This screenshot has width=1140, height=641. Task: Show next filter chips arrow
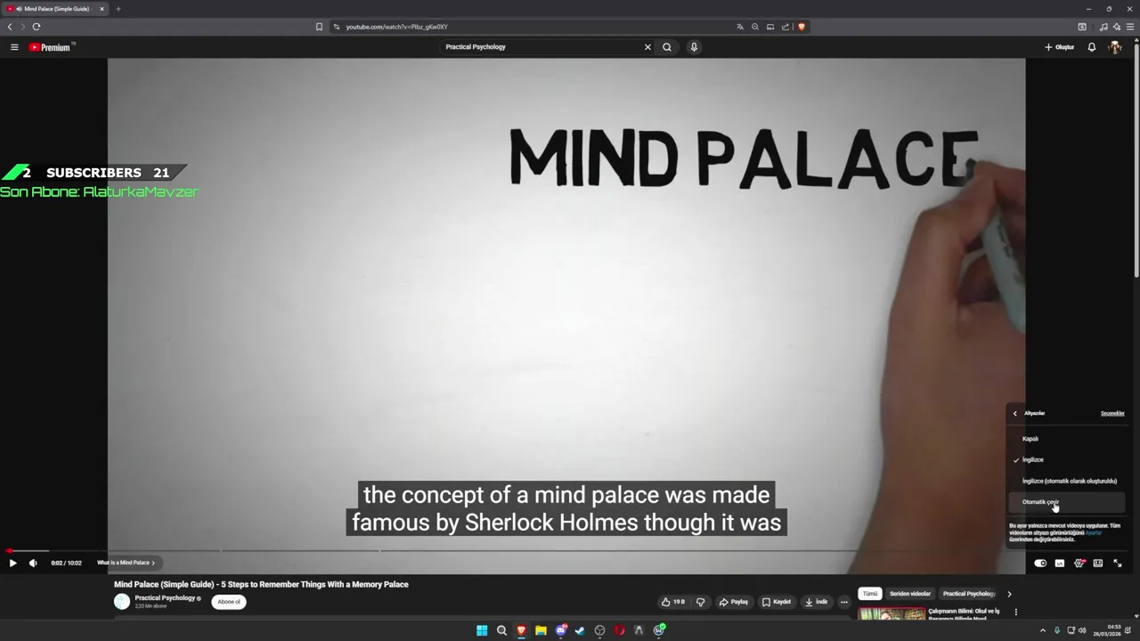[1009, 594]
